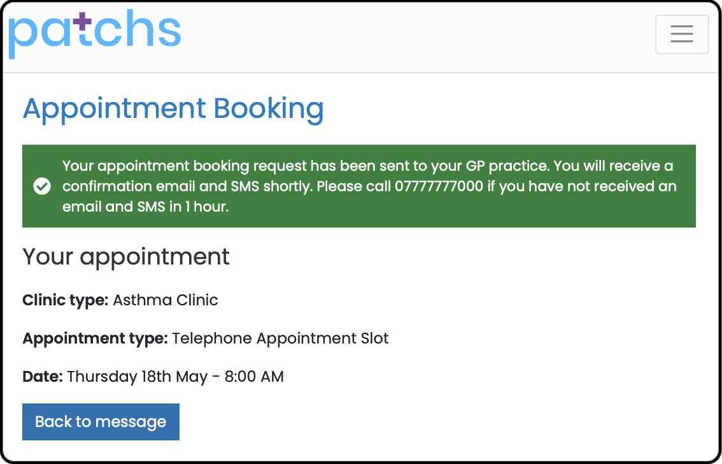Viewport: 722px width, 464px height.
Task: Click the purple plus in the logo
Action: click(82, 21)
